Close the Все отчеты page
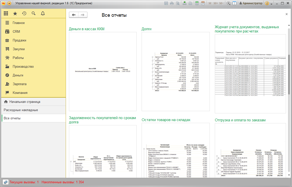This screenshot has height=187, width=292. pos(287,14)
